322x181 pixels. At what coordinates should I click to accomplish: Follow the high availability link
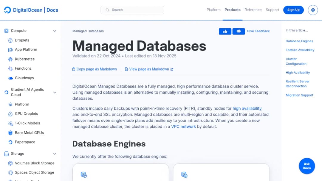point(247,108)
